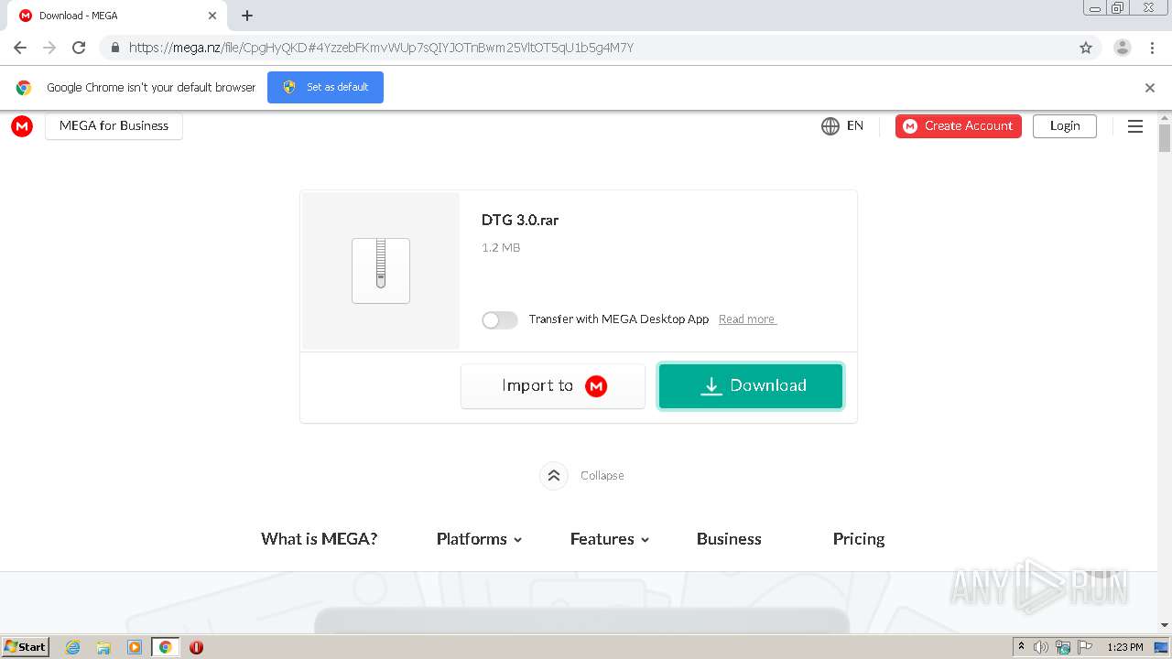Expand the Platforms dropdown menu
Viewport: 1172px width, 659px height.
coord(479,539)
